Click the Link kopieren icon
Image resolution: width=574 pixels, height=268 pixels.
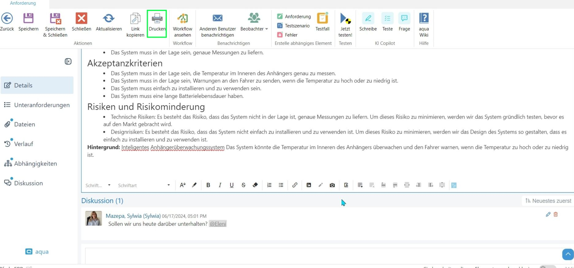135,18
